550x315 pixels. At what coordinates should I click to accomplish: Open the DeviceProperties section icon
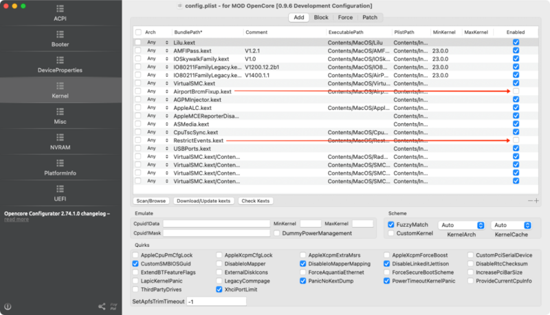click(60, 60)
